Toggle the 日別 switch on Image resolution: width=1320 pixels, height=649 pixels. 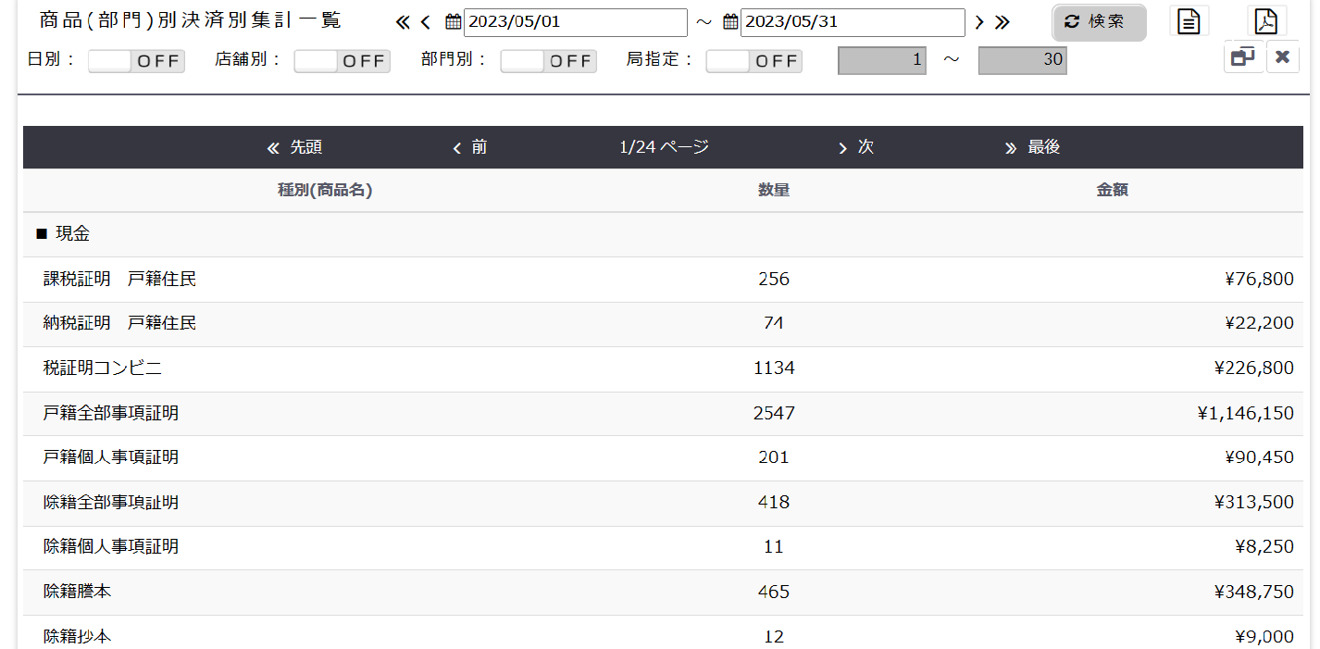[136, 61]
